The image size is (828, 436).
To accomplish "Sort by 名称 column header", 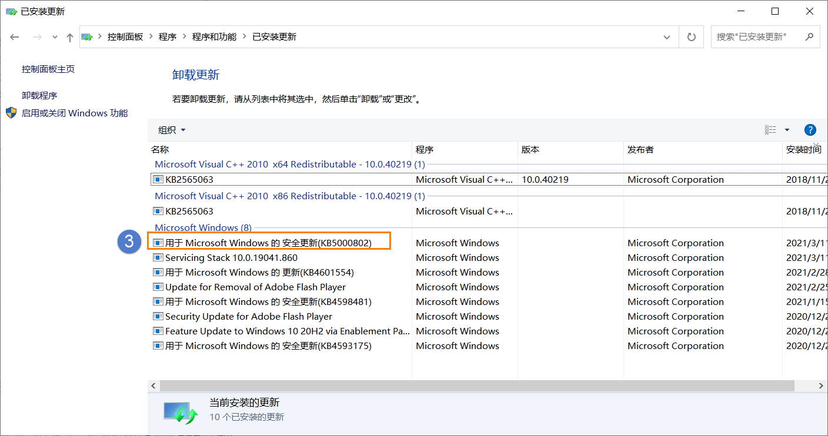I will (x=279, y=150).
